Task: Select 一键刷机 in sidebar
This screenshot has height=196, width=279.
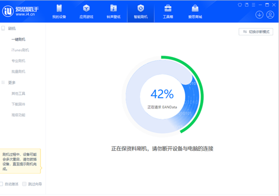Action: 19,39
